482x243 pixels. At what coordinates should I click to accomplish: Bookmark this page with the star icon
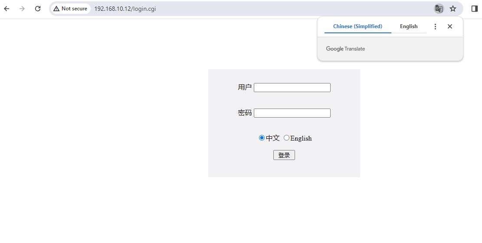click(x=453, y=9)
